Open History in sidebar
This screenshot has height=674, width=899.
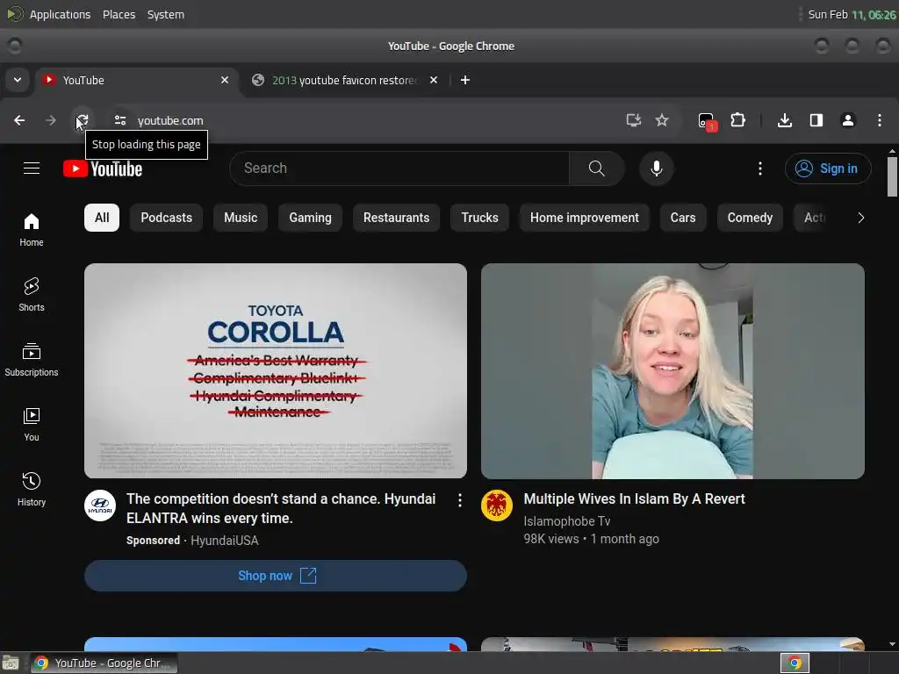tap(32, 489)
